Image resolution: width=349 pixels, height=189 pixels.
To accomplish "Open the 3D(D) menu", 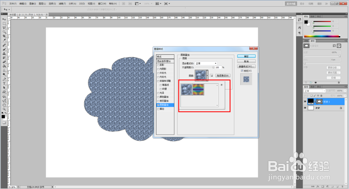I will 82,3.
